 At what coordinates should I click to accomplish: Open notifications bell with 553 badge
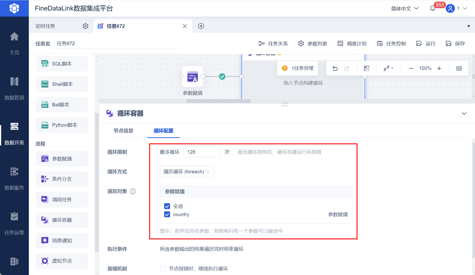[x=433, y=8]
